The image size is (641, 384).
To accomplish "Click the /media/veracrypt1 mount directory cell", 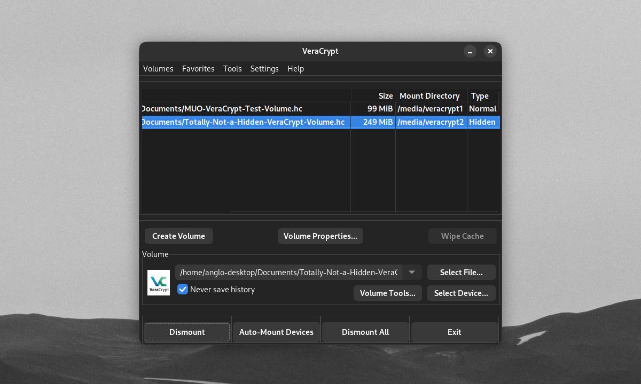I will 431,109.
